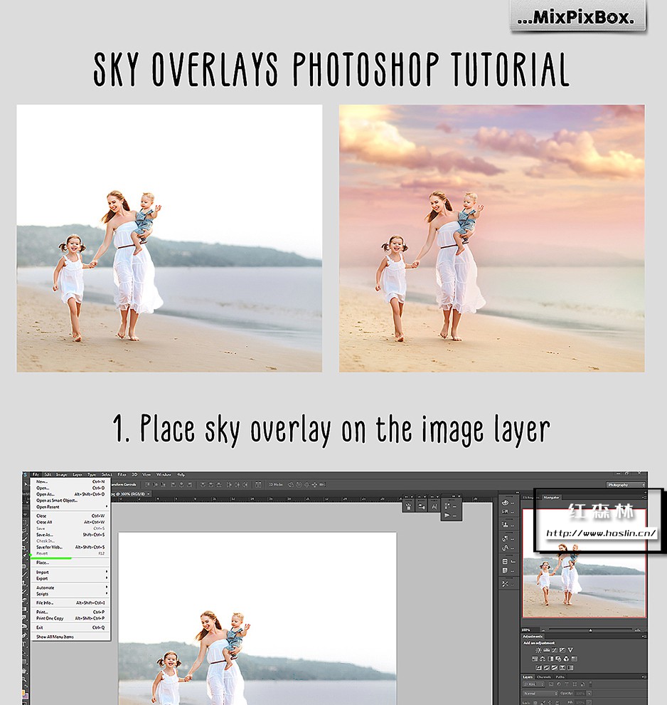Screen dimensions: 667x705
Task: Open the Edit menu
Action: 48,475
